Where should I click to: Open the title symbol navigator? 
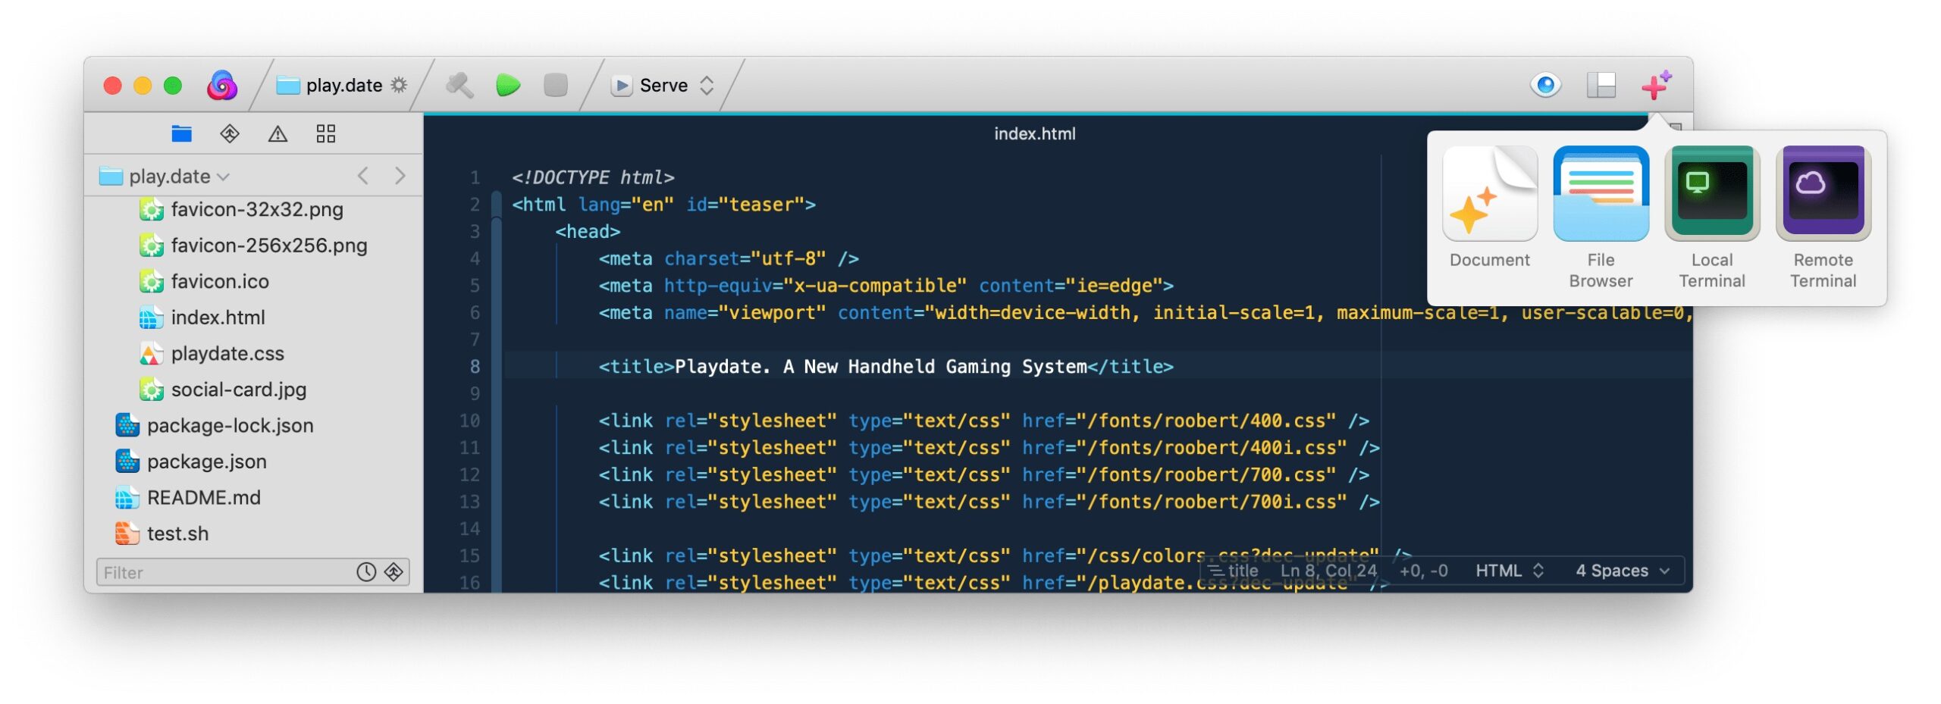[x=1233, y=571]
